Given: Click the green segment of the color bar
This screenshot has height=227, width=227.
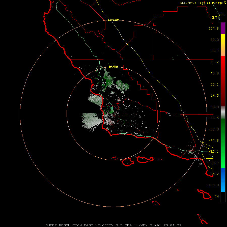Looking at the screenshot, I should (x=223, y=143).
